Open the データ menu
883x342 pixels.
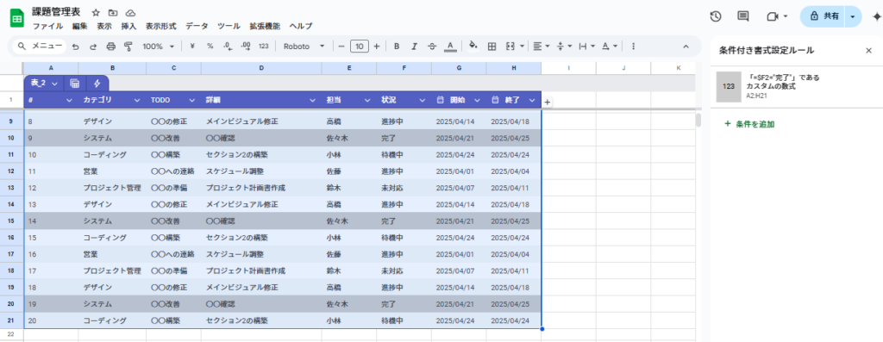pyautogui.click(x=197, y=26)
